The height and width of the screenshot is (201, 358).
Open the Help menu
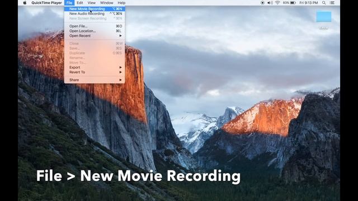121,3
